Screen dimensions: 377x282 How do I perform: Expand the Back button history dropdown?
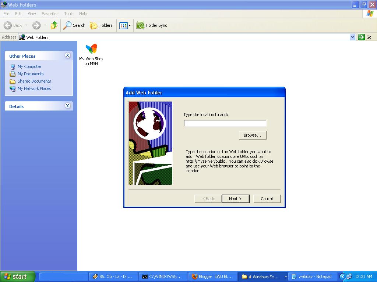click(26, 25)
